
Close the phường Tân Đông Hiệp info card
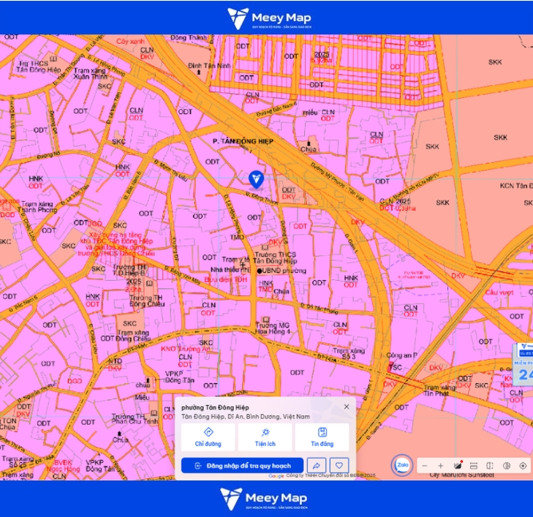(347, 407)
